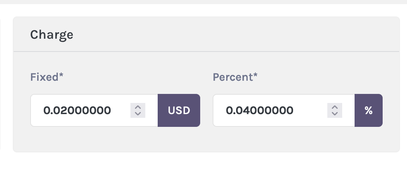Click the spinner control in Percent field
This screenshot has width=407, height=173.
coord(335,110)
